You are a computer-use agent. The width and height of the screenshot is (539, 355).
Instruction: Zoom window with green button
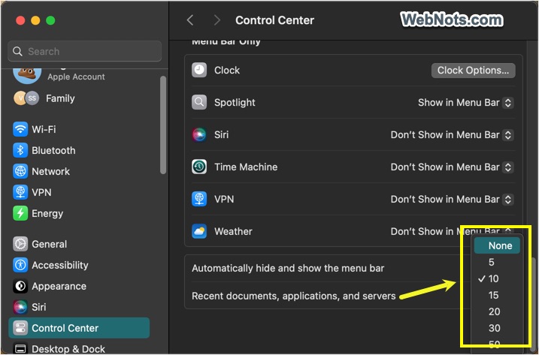(50, 20)
